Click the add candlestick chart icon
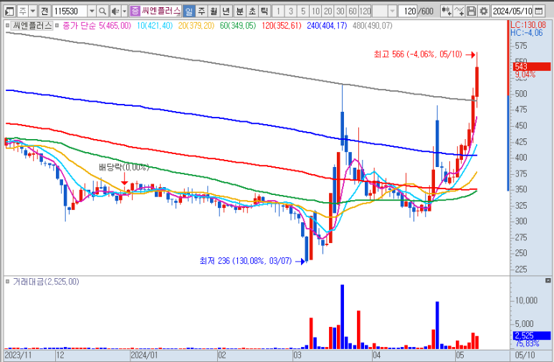 coord(446,11)
